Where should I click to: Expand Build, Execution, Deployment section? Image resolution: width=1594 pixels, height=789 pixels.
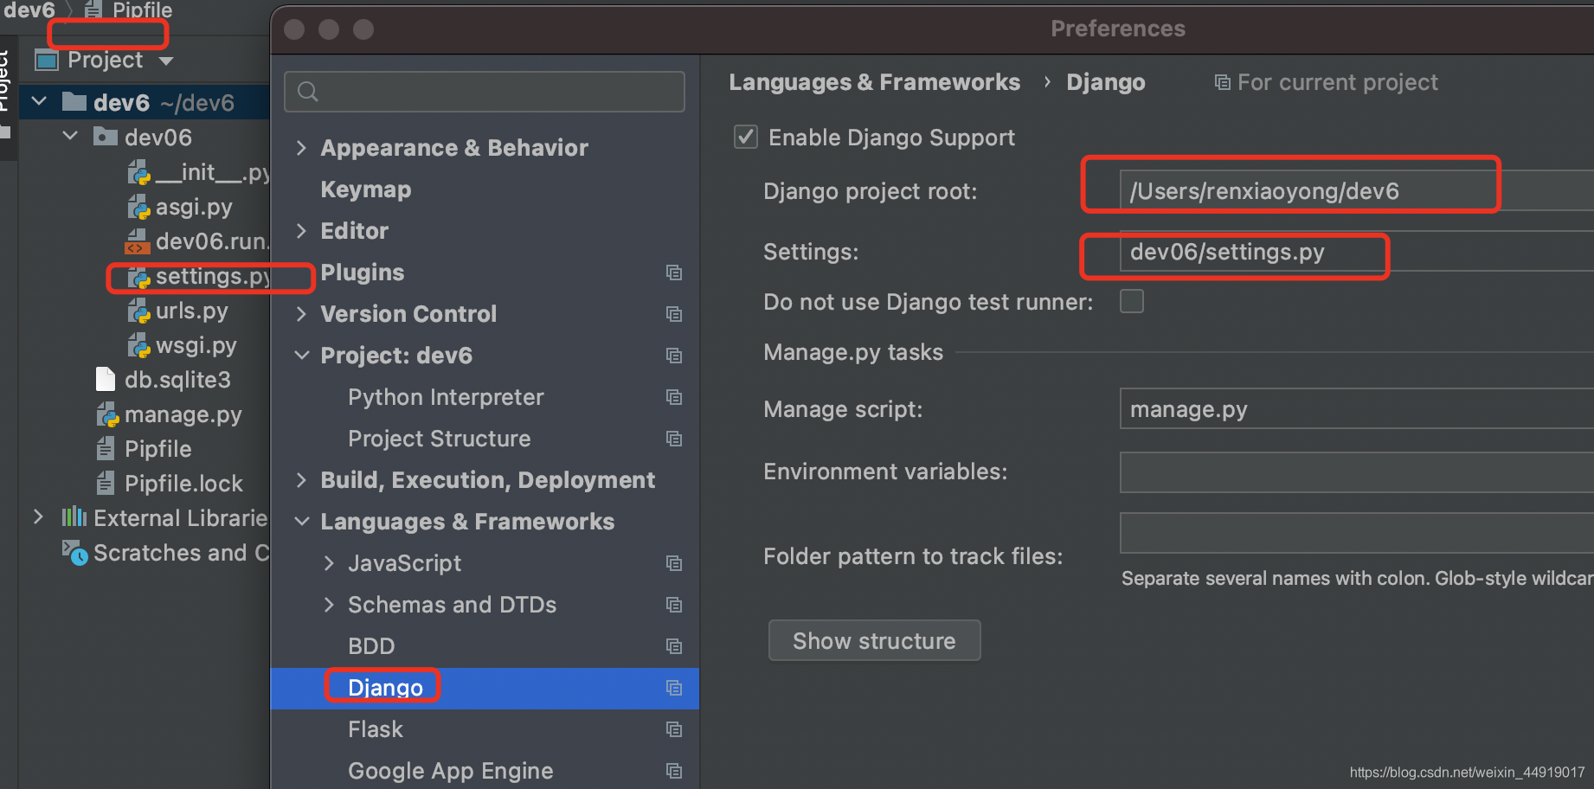point(301,480)
